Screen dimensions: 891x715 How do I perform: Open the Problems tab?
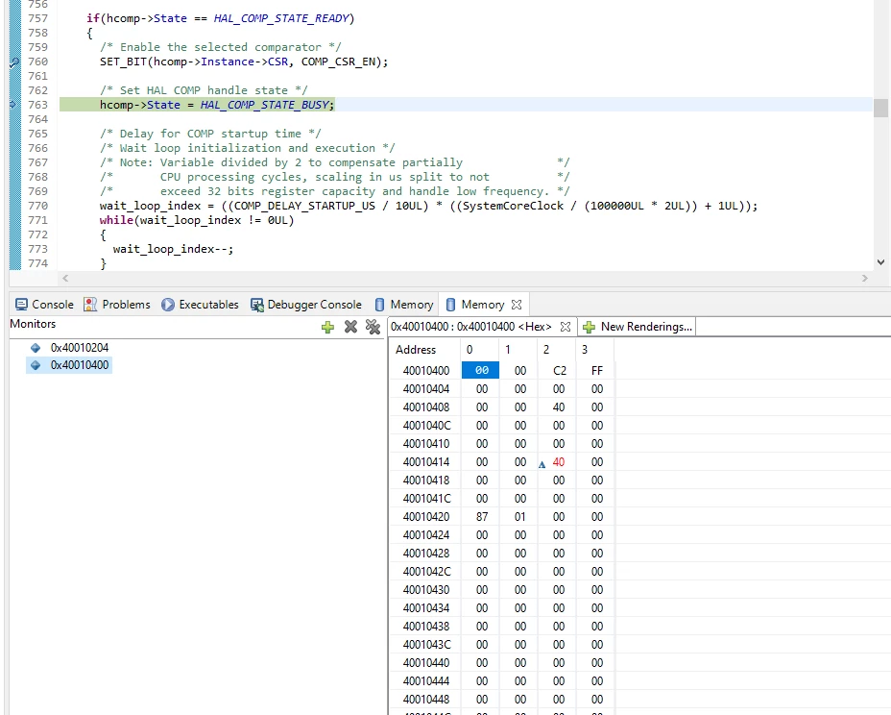tap(116, 305)
